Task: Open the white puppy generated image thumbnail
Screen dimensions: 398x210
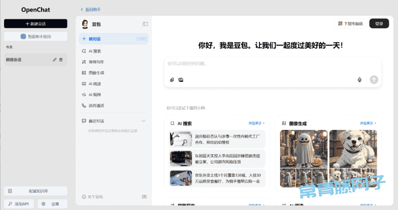Action: (353, 149)
